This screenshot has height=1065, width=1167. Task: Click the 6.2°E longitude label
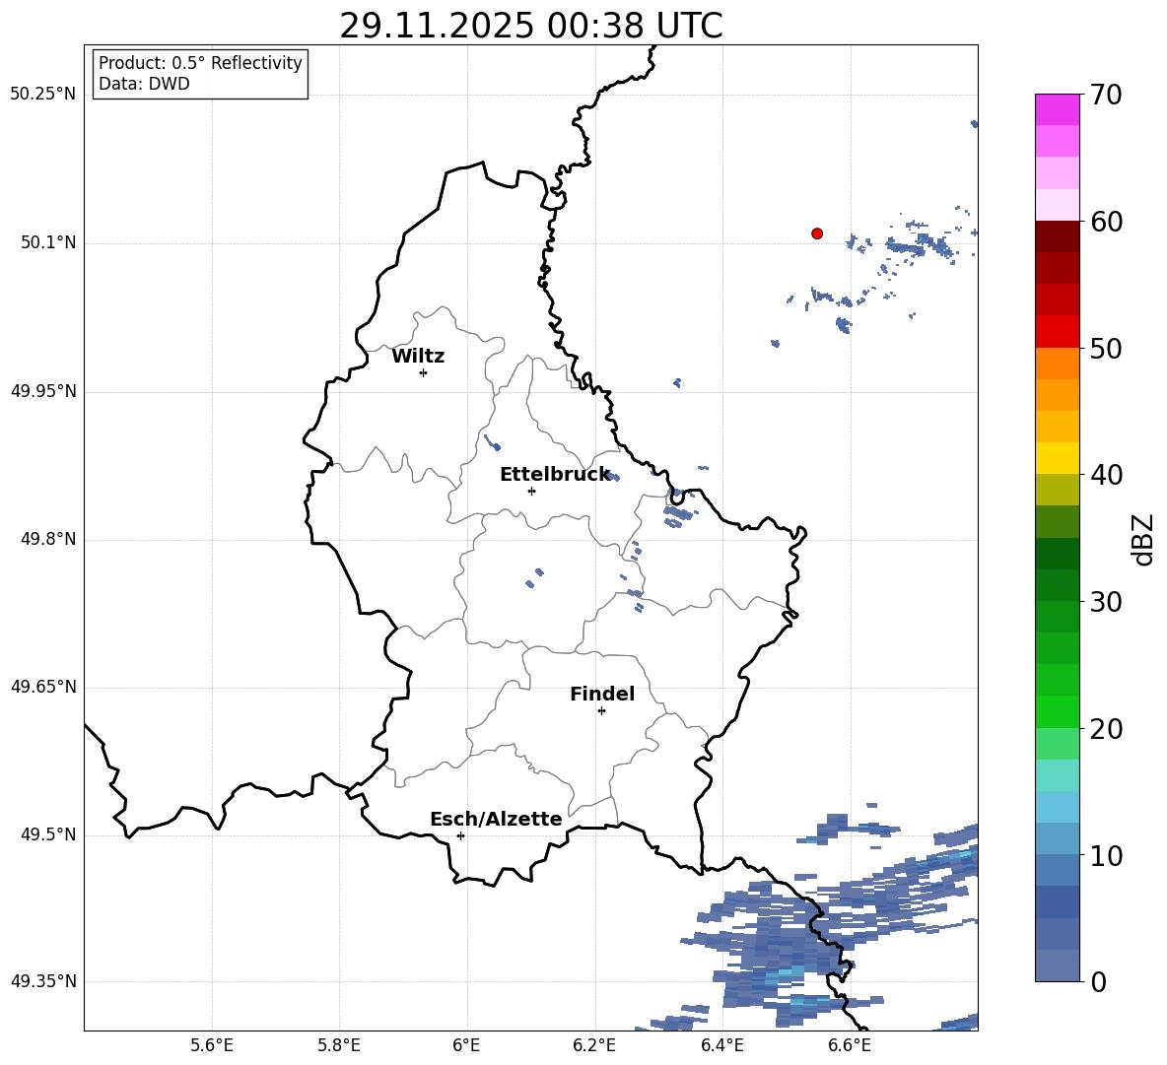(594, 1045)
